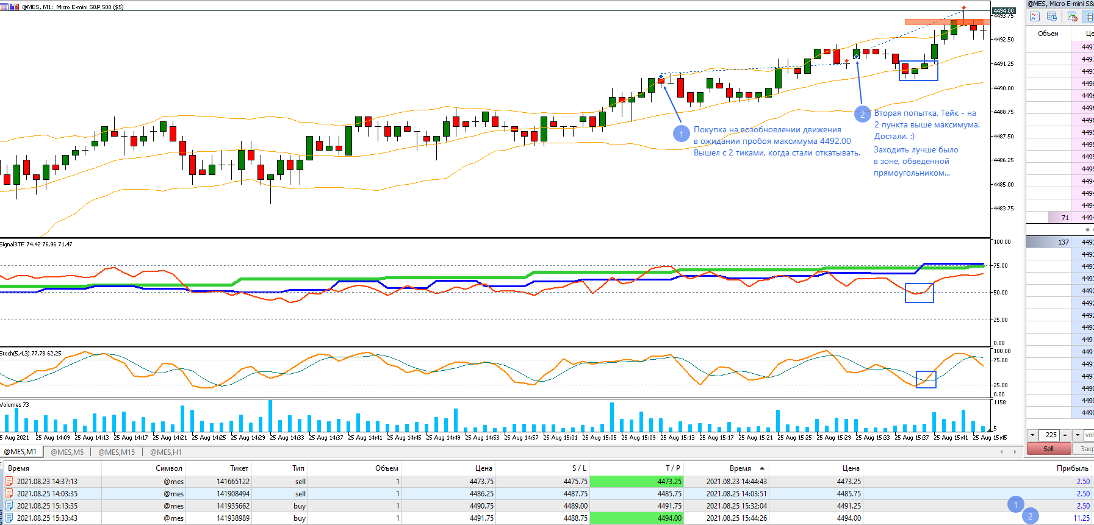Sort history by the Время close time column
Screen dimensions: 1094x525
point(740,468)
